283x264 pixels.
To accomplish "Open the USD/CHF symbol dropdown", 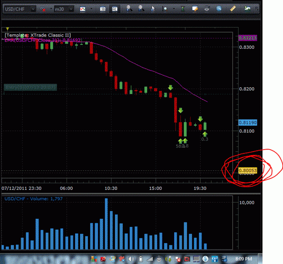I will [x=20, y=9].
